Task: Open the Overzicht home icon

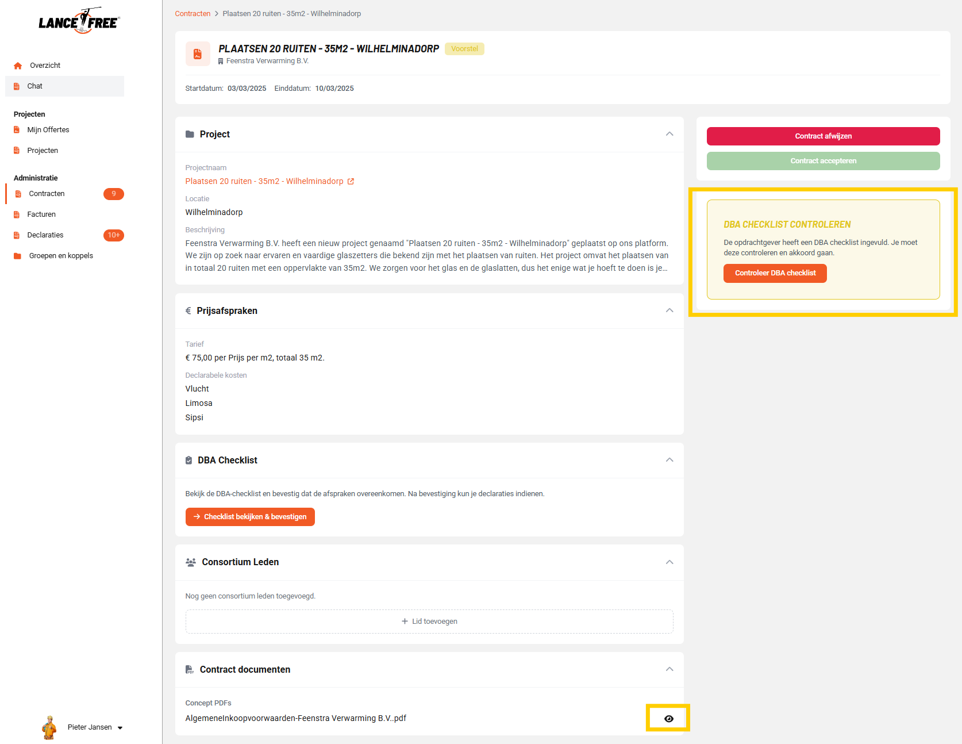Action: 18,66
